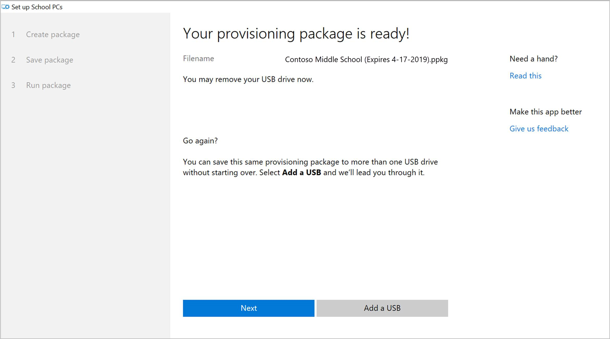Click step number 3 beside Run package
Viewport: 610px width, 339px height.
(13, 85)
